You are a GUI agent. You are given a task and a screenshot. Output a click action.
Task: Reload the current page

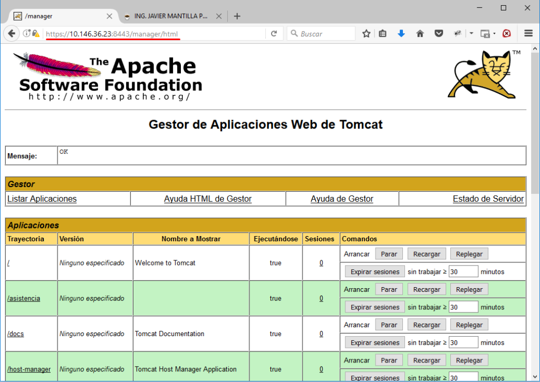pyautogui.click(x=274, y=33)
